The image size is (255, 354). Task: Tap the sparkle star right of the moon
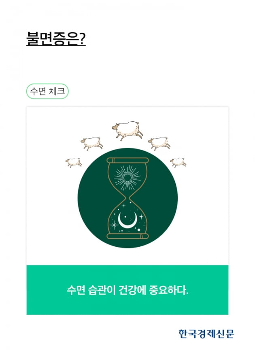[141, 217]
